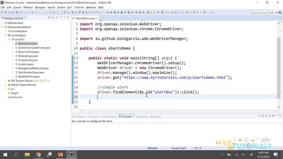This screenshot has width=283, height=159.
Task: Click the Debug bug toolbar icon
Action: tap(107, 12)
